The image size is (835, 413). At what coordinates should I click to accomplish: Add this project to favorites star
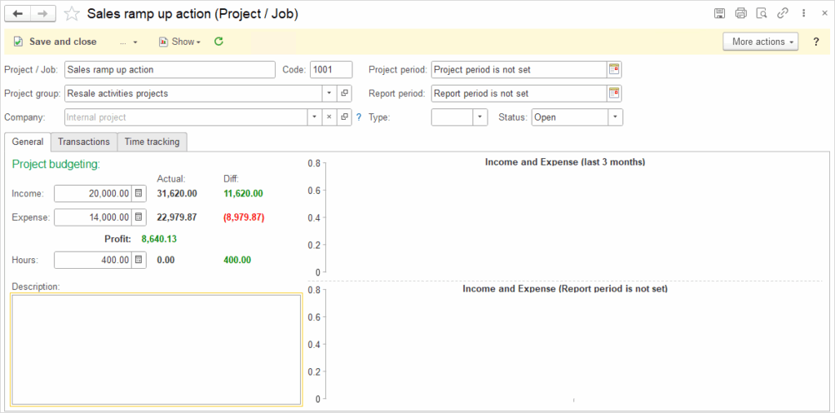72,14
